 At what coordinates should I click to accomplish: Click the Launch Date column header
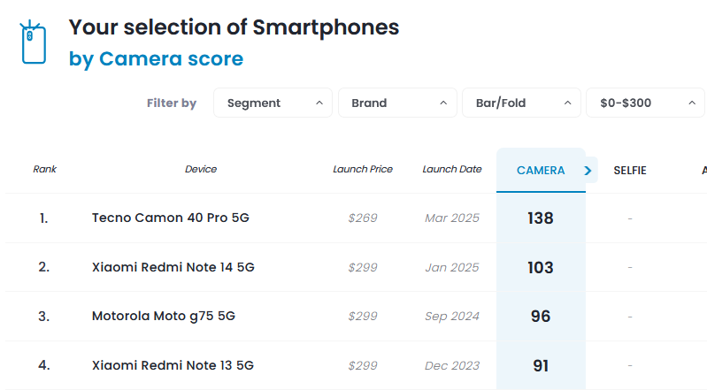click(452, 169)
